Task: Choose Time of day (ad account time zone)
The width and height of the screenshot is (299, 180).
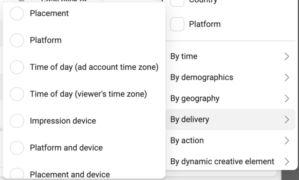Action: [x=17, y=67]
